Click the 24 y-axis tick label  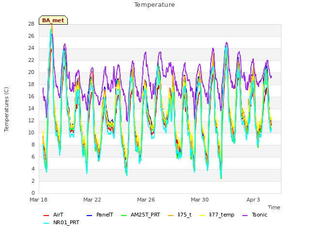[31, 48]
